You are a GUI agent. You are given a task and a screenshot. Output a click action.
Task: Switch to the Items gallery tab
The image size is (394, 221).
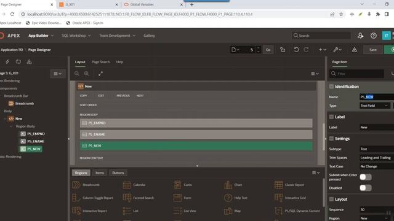pos(100,173)
